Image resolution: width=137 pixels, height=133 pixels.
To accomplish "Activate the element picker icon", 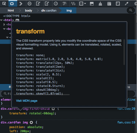I will [4, 4].
